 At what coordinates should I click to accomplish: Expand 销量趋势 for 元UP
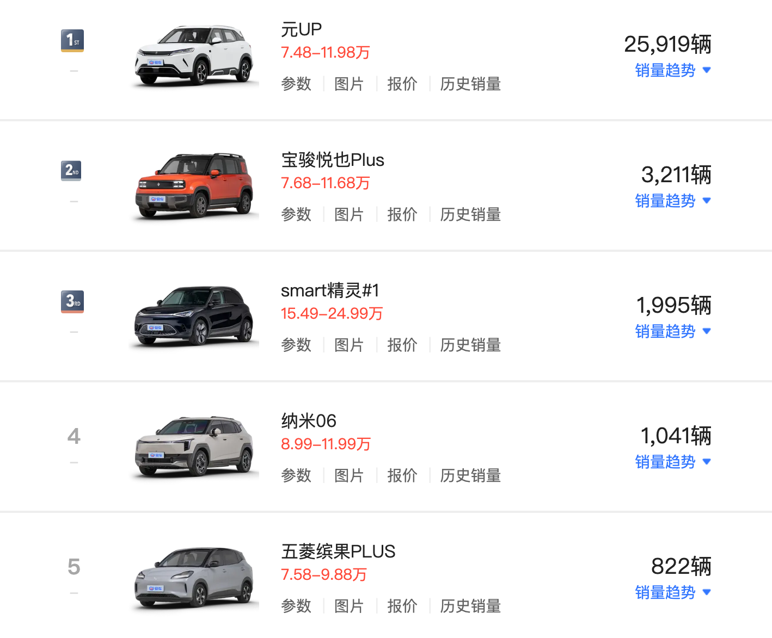pos(672,70)
